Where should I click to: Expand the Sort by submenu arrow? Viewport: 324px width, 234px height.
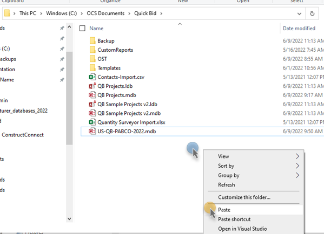click(x=297, y=166)
